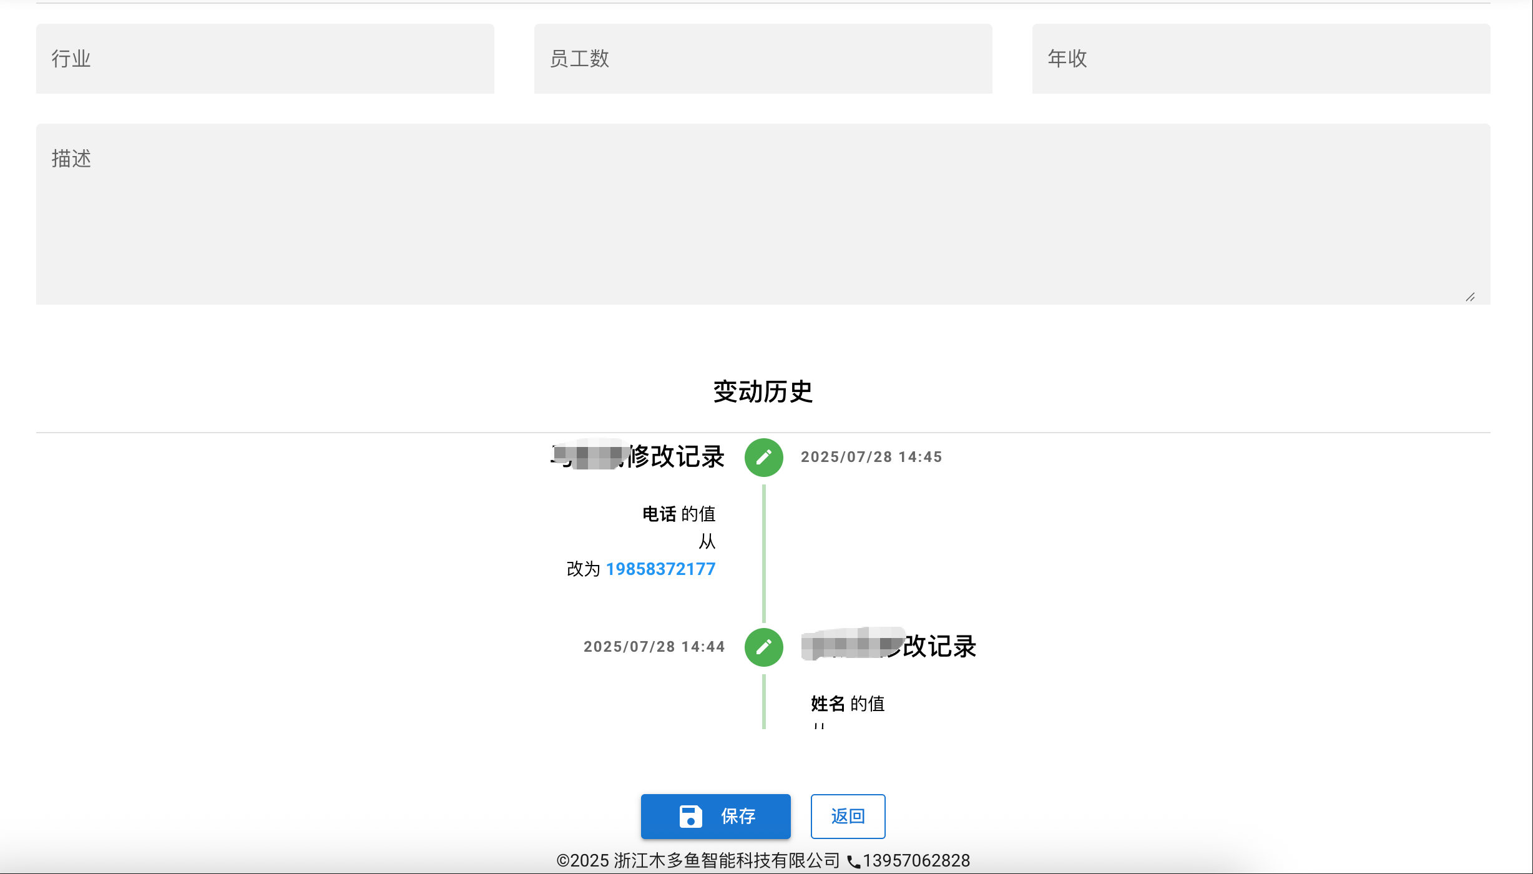Go back using 返回 button
The image size is (1533, 874).
pos(848,817)
